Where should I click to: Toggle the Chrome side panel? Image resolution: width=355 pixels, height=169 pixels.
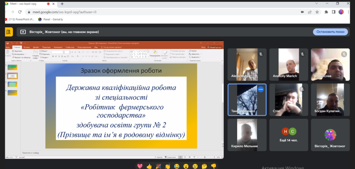(x=334, y=12)
